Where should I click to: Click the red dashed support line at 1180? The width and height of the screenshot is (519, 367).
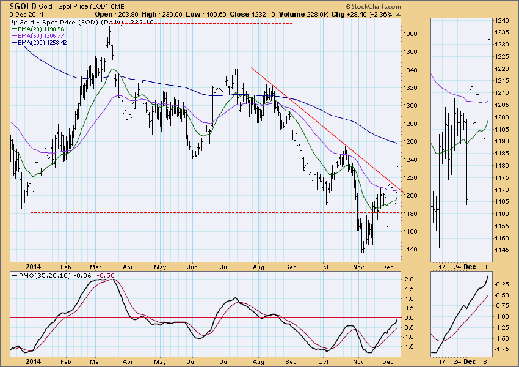(183, 212)
